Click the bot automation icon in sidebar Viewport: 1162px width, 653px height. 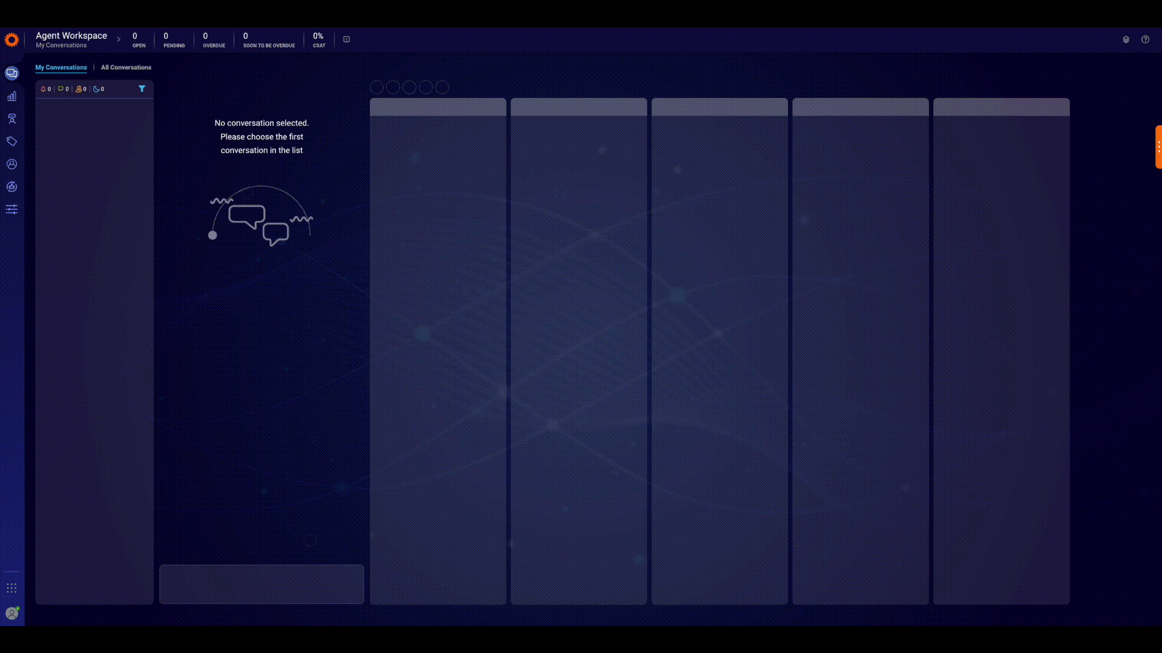[x=11, y=187]
